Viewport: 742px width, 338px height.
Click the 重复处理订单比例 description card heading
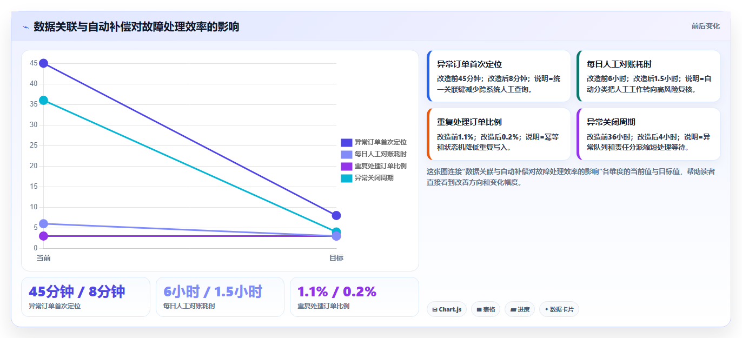click(469, 122)
